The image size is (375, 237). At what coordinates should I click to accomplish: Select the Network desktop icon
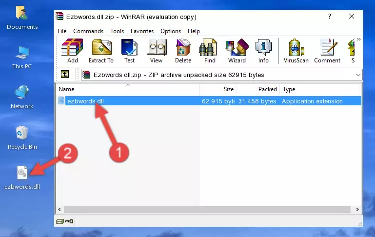coord(22,97)
